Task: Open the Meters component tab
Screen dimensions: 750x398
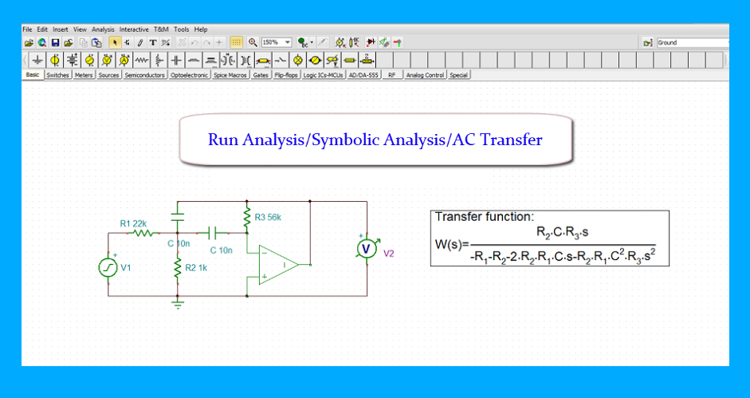Action: pos(84,75)
